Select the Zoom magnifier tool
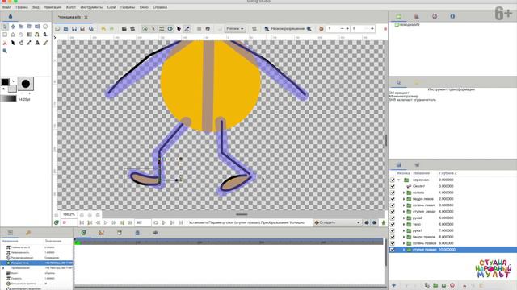The height and width of the screenshot is (290, 517). pyautogui.click(x=5, y=51)
